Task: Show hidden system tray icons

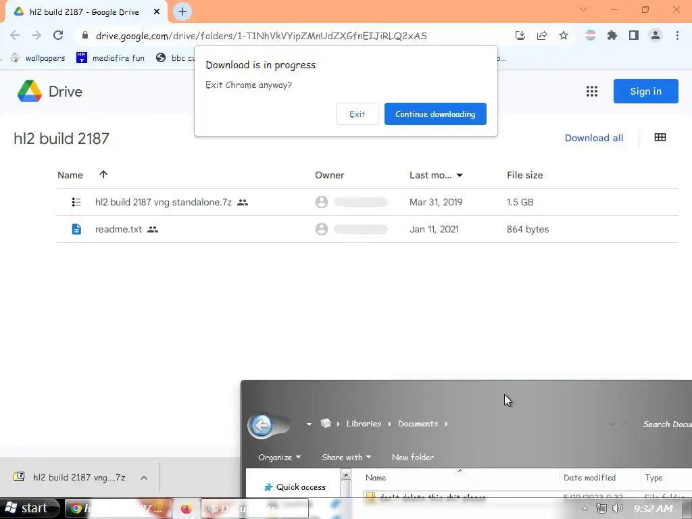Action: (x=585, y=508)
